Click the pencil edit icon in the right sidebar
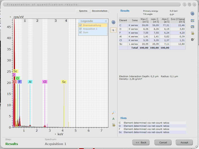 click(193, 40)
